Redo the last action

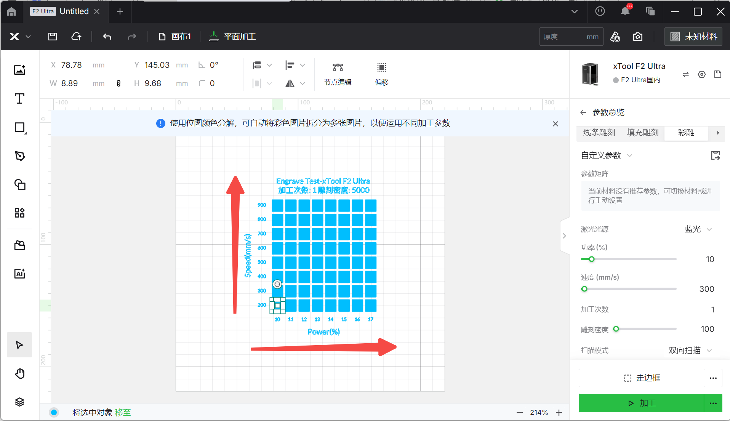pos(132,37)
